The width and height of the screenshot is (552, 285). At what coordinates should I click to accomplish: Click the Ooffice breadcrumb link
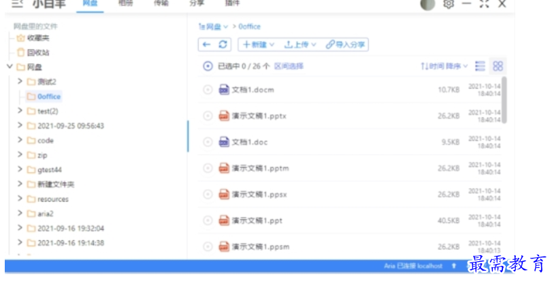(x=250, y=27)
